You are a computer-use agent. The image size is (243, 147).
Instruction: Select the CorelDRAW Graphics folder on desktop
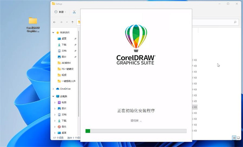[x=33, y=25]
